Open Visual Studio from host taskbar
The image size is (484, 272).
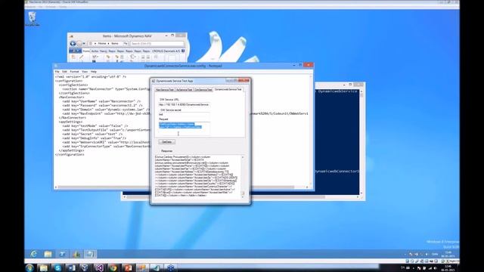pyautogui.click(x=99, y=267)
